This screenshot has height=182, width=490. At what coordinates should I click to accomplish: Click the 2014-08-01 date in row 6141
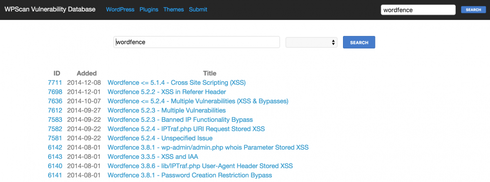tap(84, 175)
